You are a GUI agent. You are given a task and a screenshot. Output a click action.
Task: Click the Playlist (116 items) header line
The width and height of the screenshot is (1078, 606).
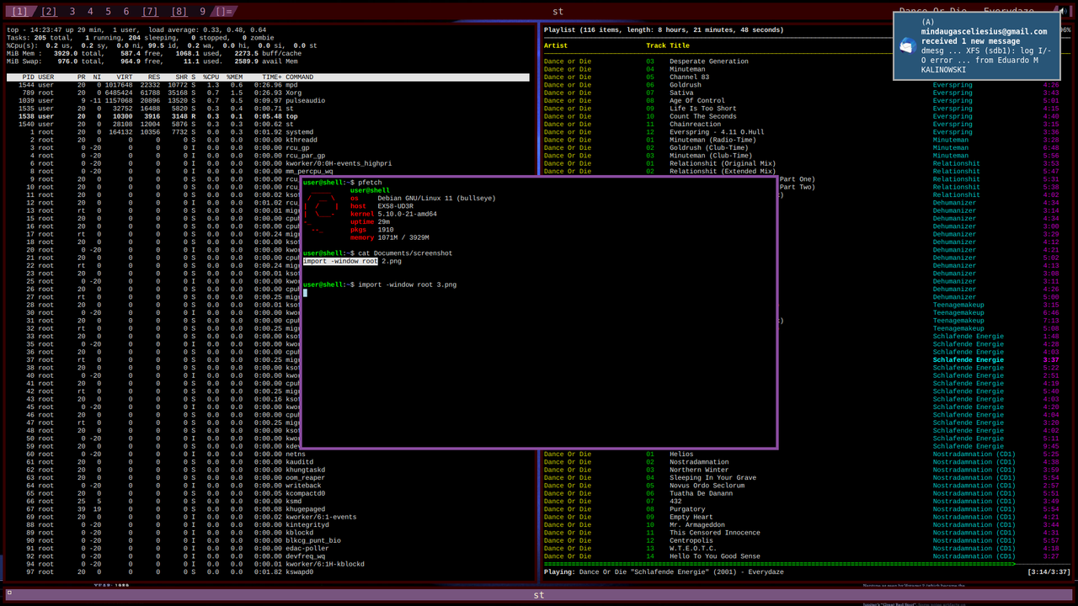click(x=664, y=29)
